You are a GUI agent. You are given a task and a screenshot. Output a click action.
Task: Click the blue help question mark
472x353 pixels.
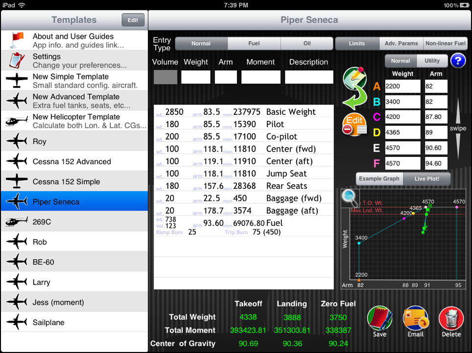(457, 61)
